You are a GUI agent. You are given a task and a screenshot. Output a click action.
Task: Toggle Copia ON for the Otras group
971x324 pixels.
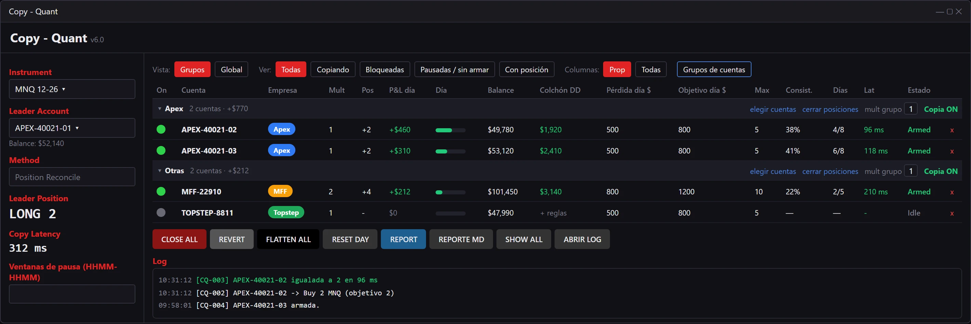click(941, 171)
